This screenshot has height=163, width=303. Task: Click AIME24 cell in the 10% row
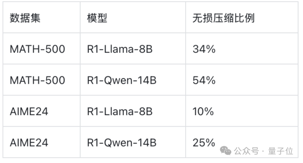29,111
